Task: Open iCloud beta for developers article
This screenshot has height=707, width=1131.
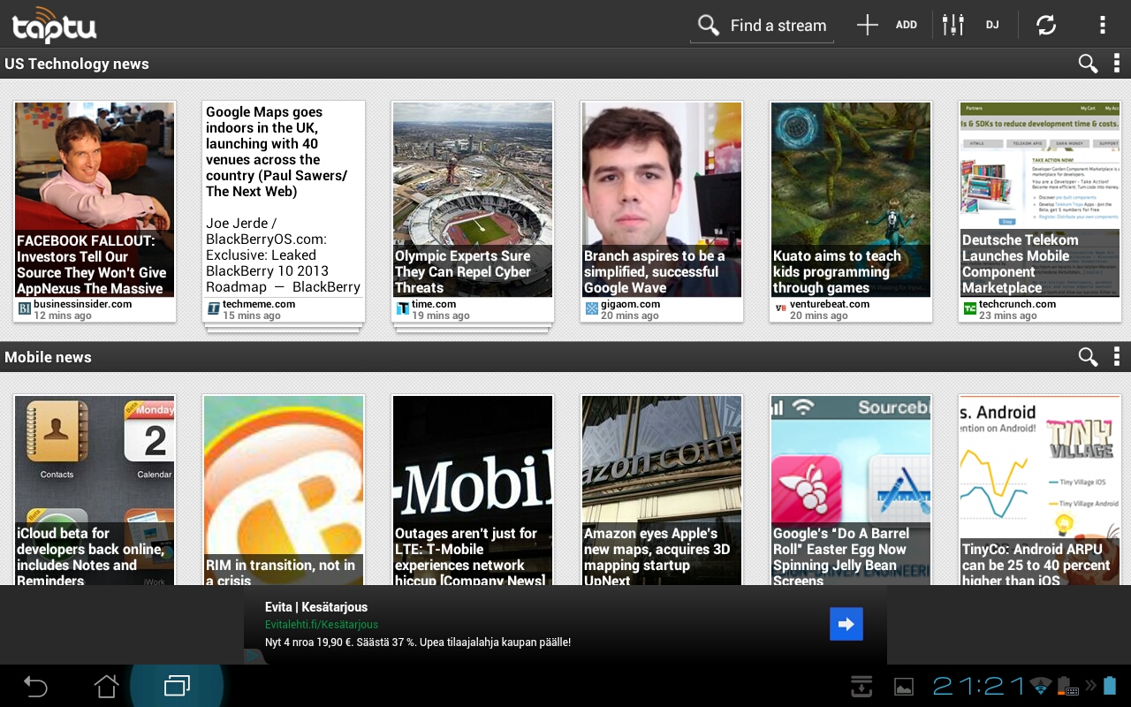Action: [x=95, y=490]
